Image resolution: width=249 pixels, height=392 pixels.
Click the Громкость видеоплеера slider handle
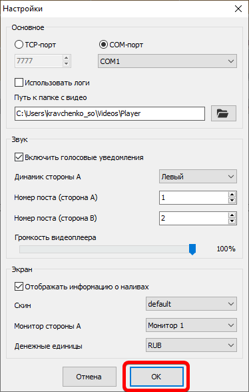click(192, 249)
